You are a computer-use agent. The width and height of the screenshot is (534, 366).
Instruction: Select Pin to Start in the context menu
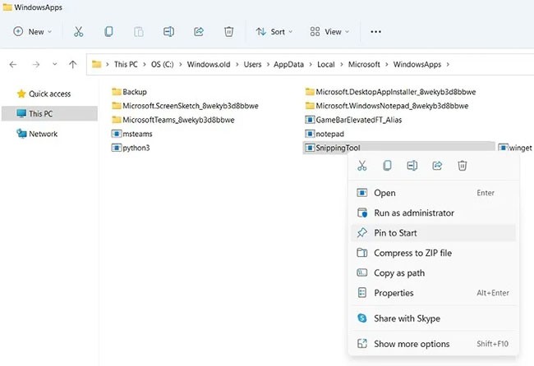click(x=396, y=233)
